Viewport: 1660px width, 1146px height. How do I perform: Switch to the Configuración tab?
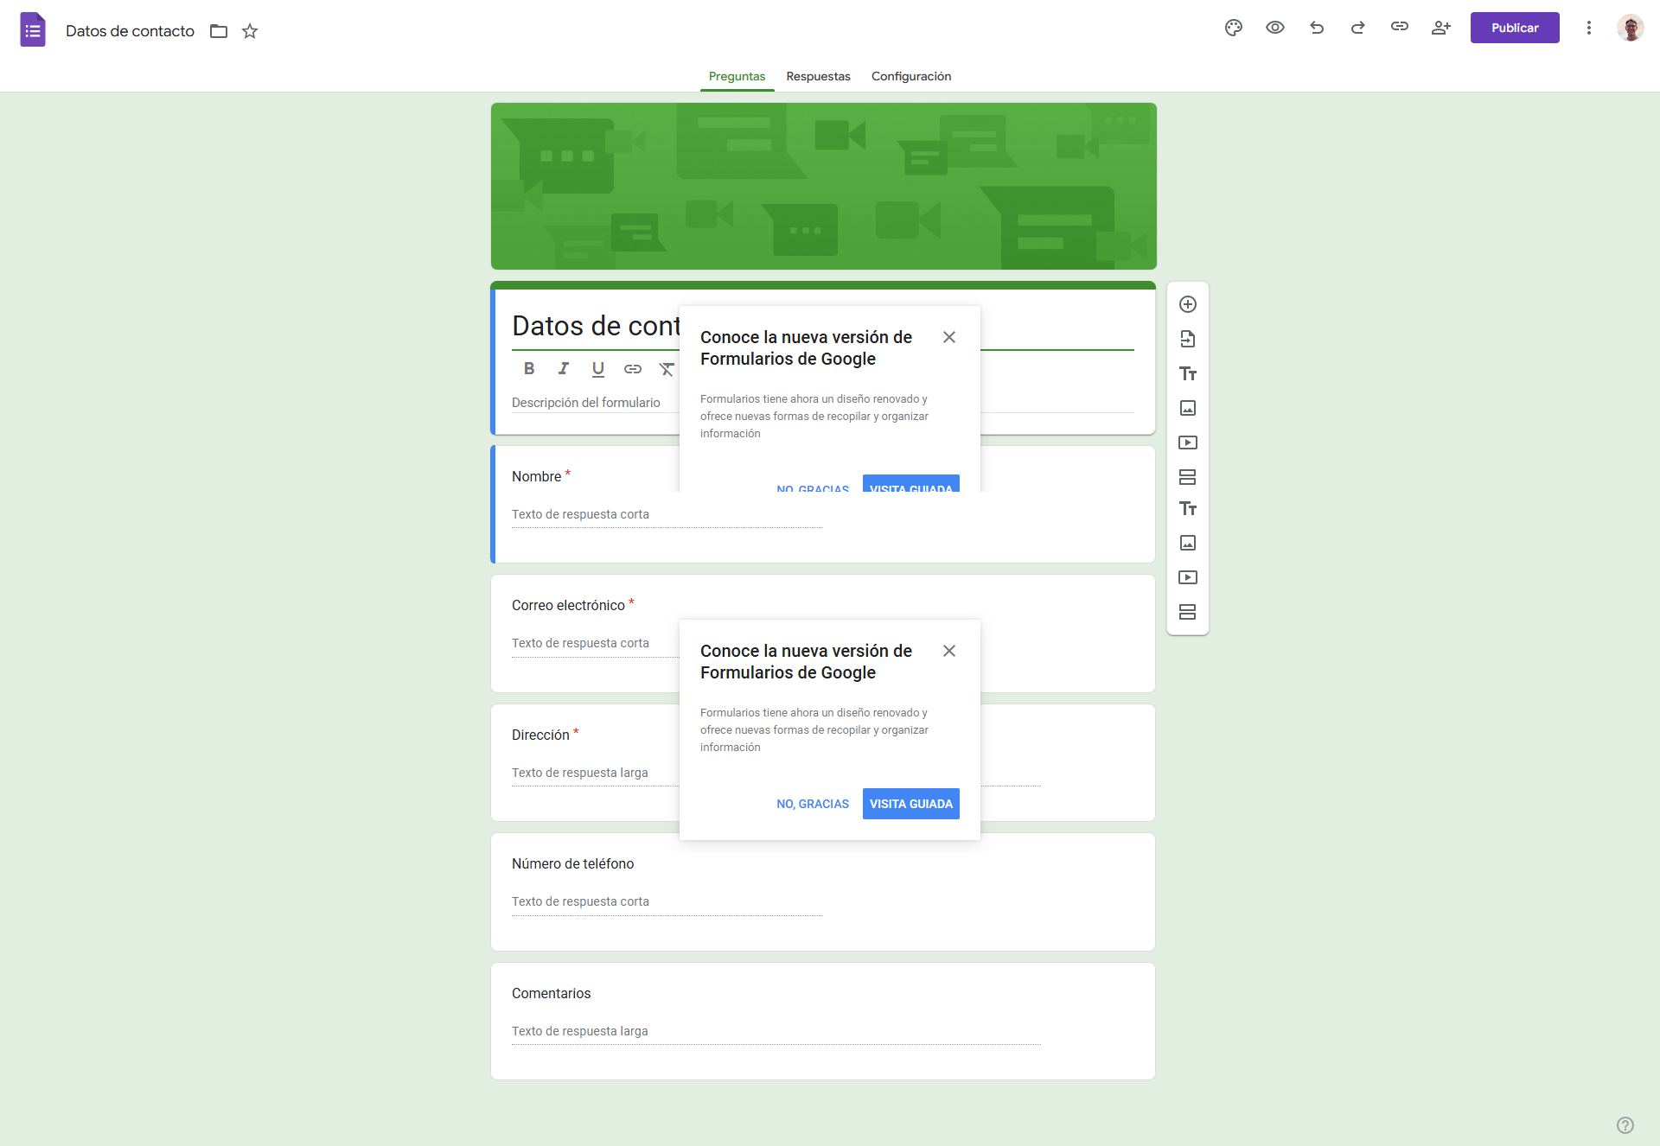(911, 76)
